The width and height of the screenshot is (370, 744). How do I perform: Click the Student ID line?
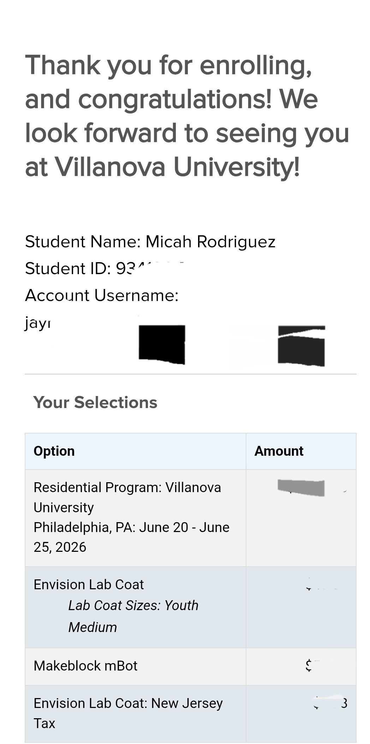click(x=105, y=268)
